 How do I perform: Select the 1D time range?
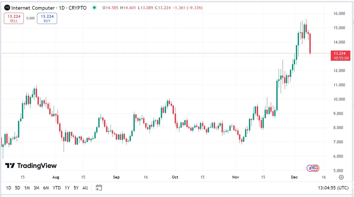pyautogui.click(x=9, y=188)
